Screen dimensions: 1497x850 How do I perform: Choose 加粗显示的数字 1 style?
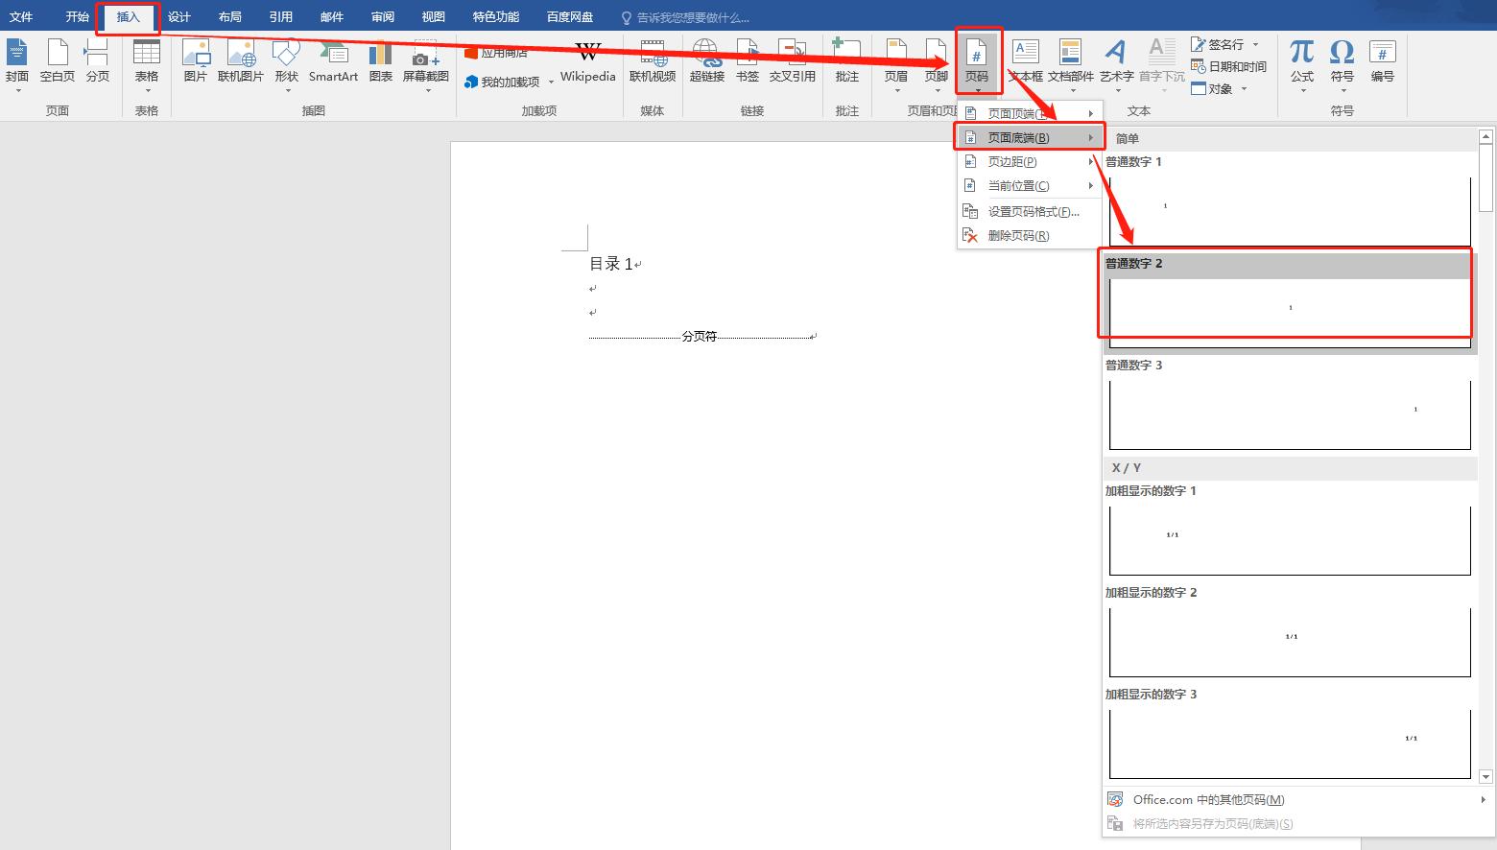click(x=1290, y=531)
